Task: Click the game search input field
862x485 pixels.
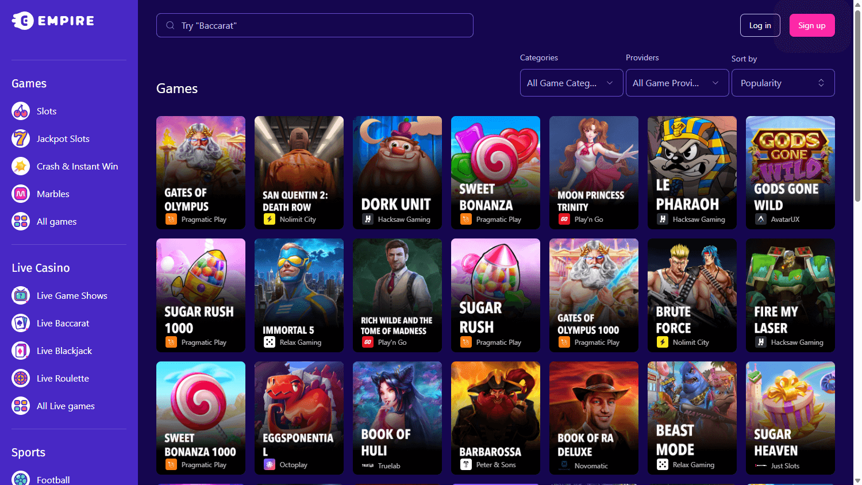Action: [315, 25]
